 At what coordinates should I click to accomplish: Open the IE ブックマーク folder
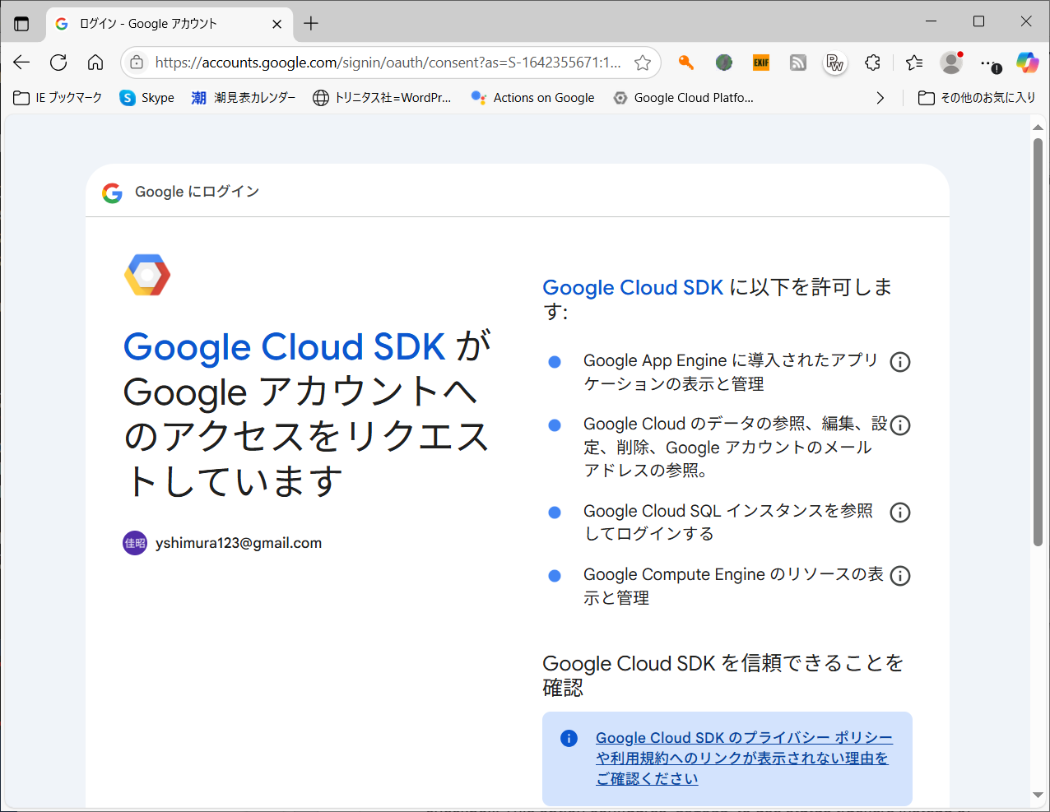tap(58, 98)
